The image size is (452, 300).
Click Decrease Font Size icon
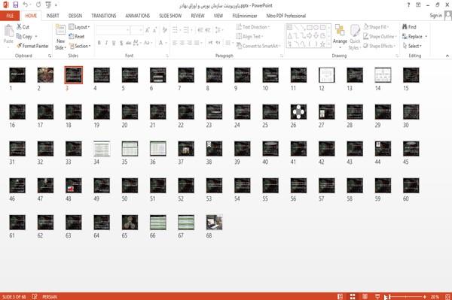tap(154, 30)
